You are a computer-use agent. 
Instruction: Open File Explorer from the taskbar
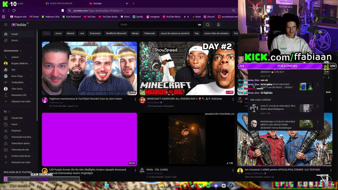point(162,186)
